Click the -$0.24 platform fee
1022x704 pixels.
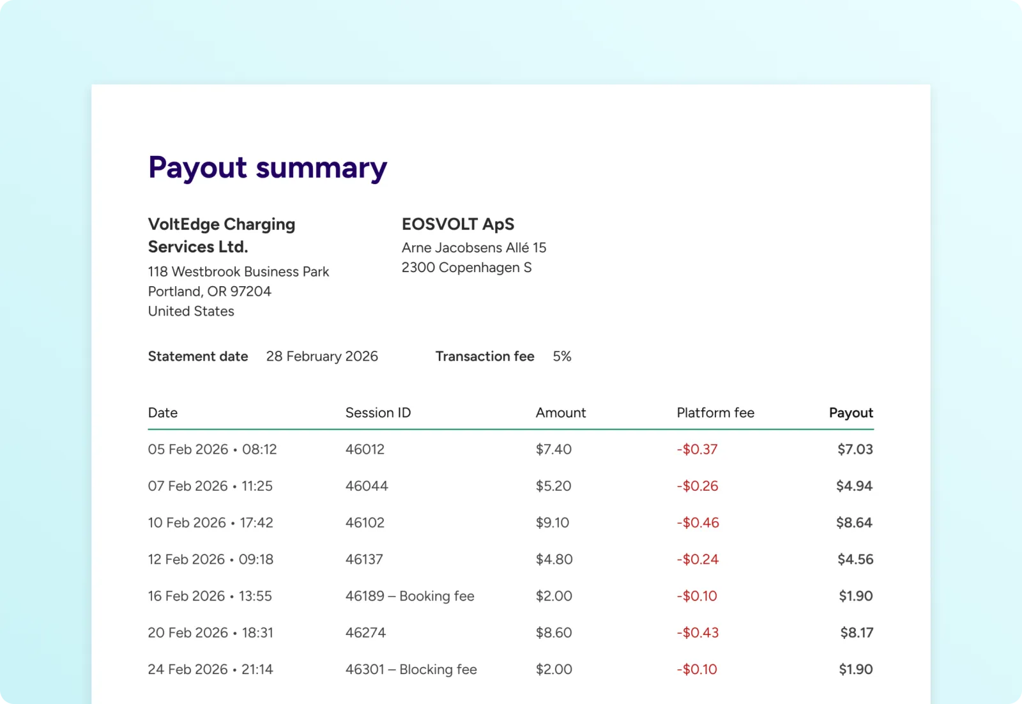coord(698,560)
